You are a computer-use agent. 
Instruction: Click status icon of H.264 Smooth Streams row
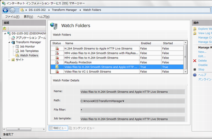pos(57,49)
